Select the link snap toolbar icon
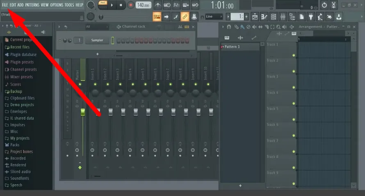This screenshot has height=196, width=365. pos(185,16)
